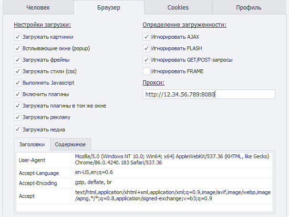Uncheck Загружать картинки checkbox
The image size is (289, 217).
(18, 36)
